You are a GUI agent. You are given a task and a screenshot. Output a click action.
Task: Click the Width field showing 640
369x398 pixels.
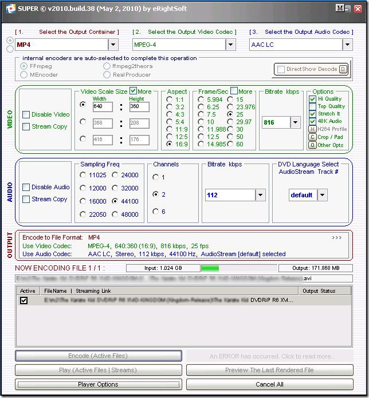click(x=103, y=106)
